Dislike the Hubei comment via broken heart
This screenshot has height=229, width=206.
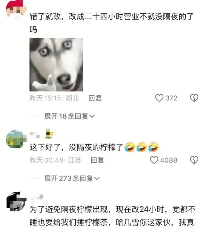pos(194,98)
